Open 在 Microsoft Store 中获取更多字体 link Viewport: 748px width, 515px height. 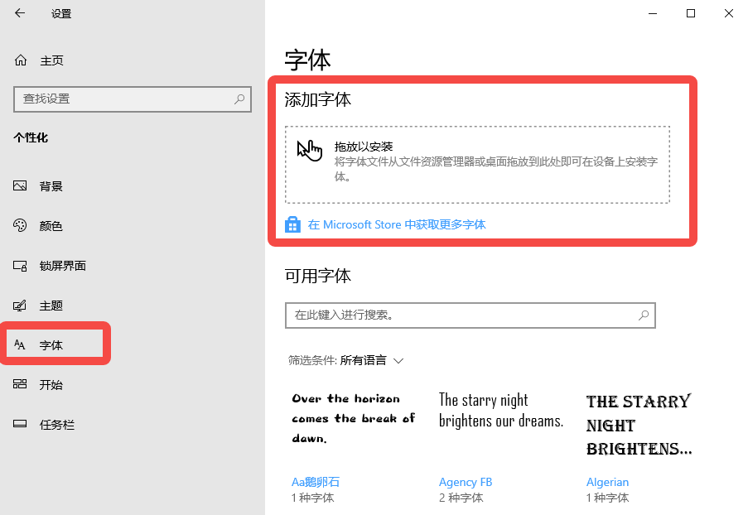click(x=396, y=224)
